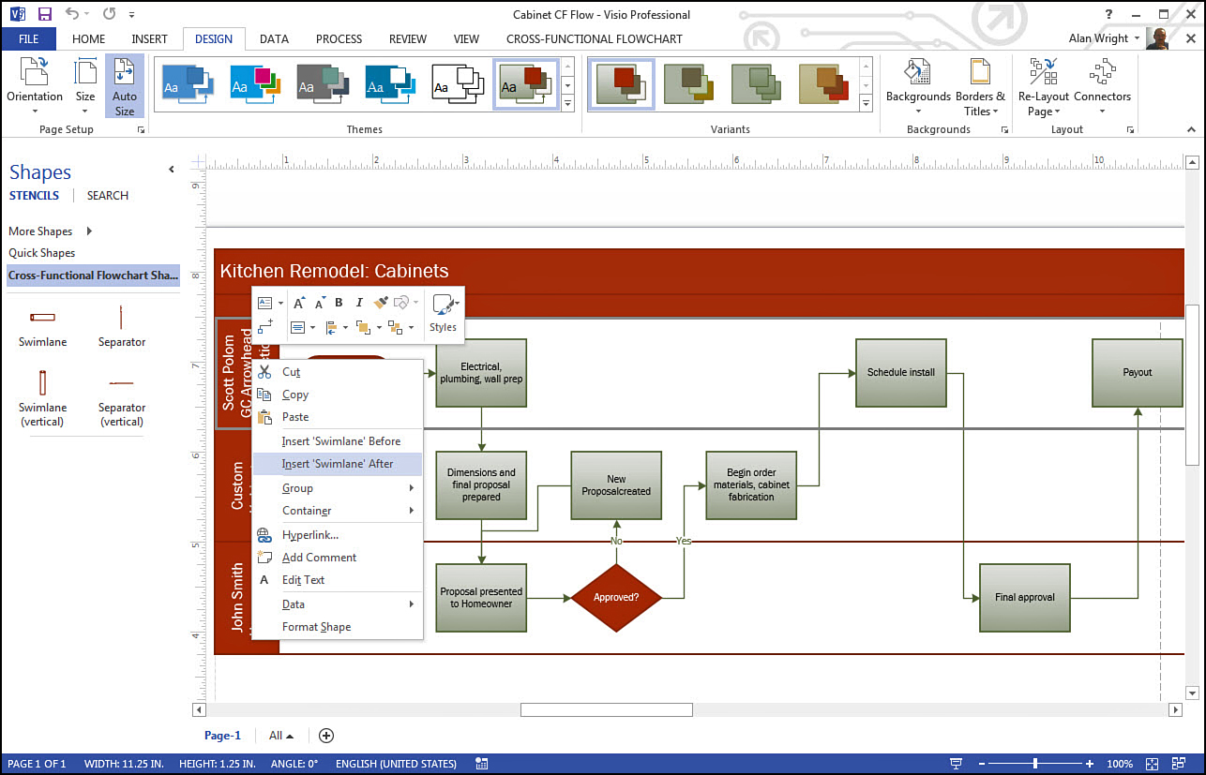
Task: Open Borders & Titles gallery
Action: coord(980,86)
